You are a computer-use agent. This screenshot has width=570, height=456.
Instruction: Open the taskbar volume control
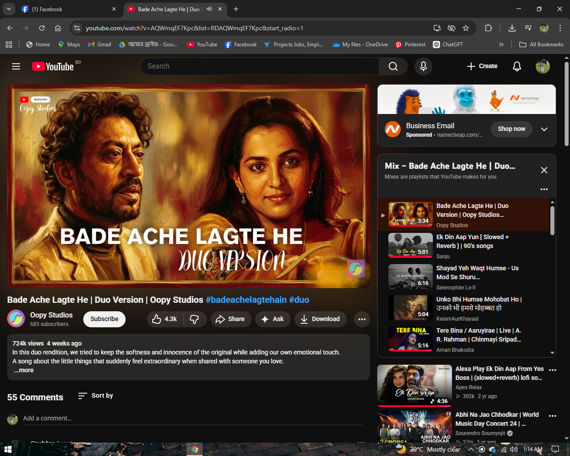click(514, 449)
